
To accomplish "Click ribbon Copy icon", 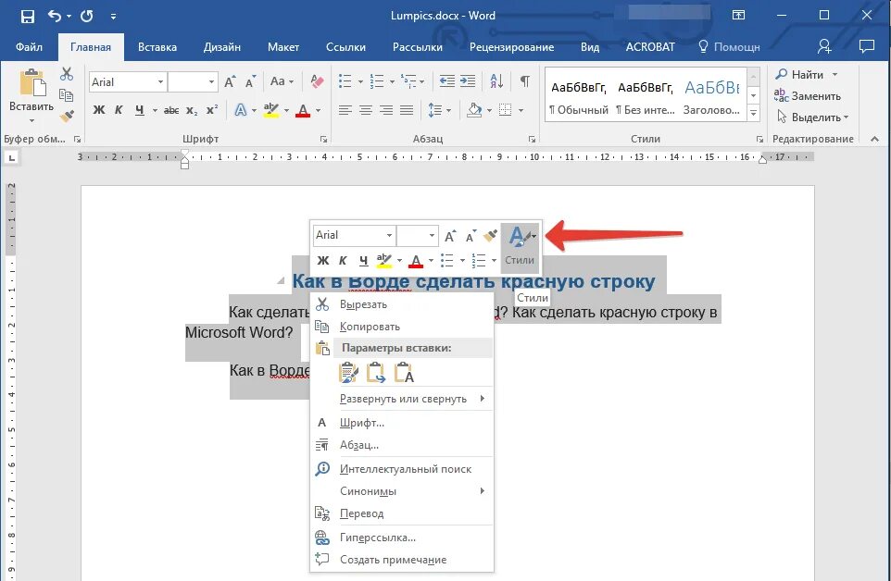I will (x=67, y=94).
